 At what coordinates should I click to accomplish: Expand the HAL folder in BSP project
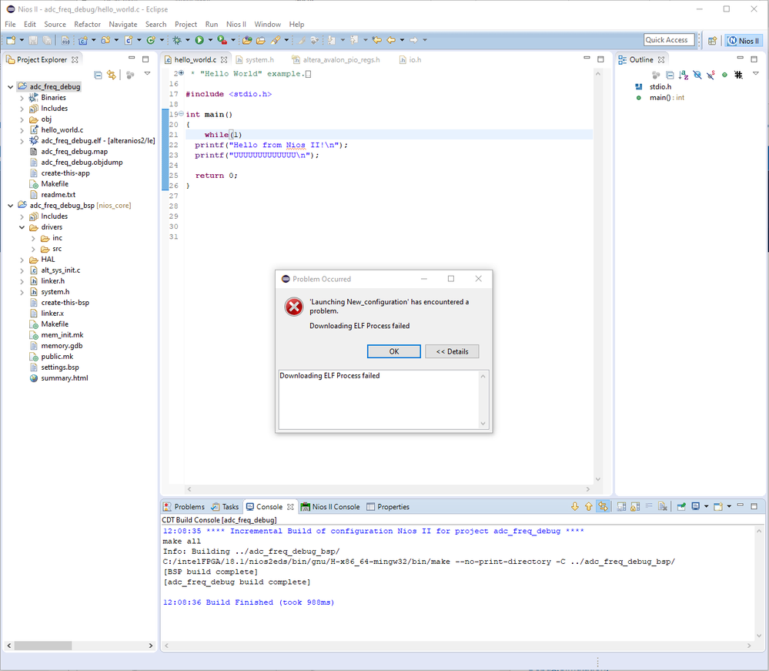(22, 260)
